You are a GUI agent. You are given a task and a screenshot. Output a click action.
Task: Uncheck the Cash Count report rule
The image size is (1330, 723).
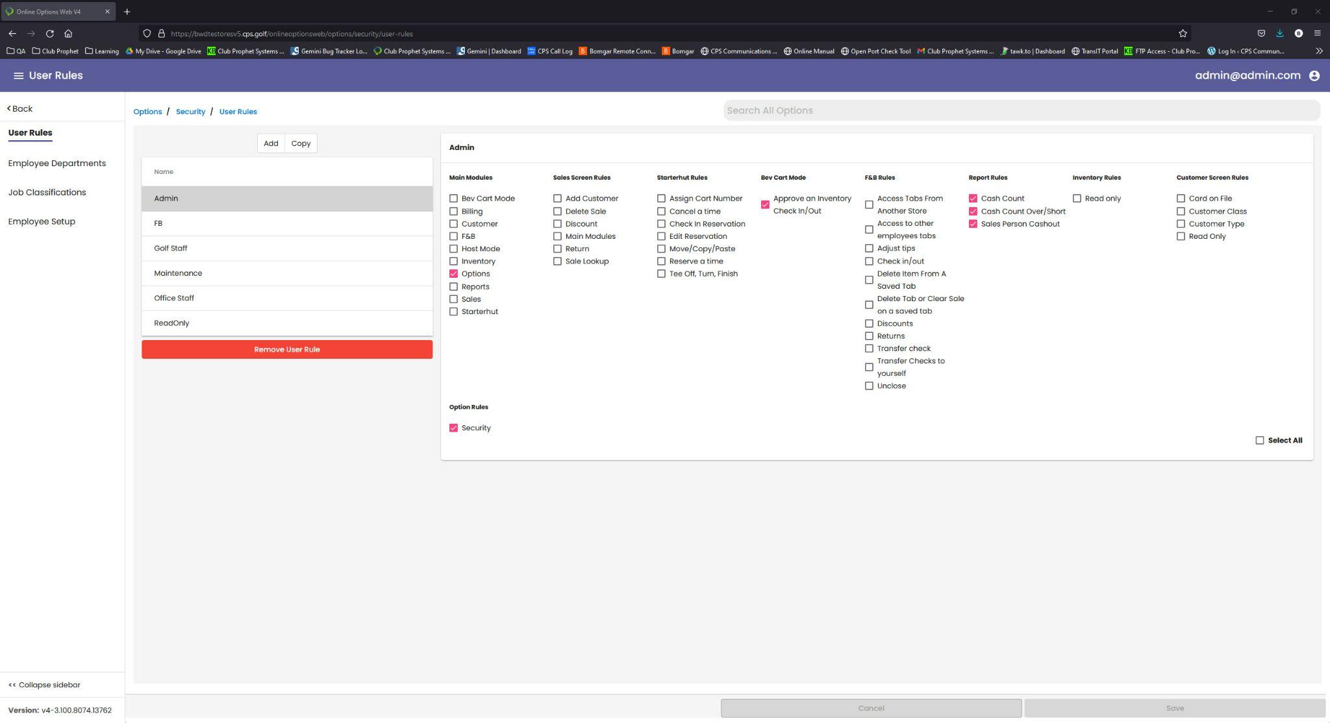[x=973, y=199]
